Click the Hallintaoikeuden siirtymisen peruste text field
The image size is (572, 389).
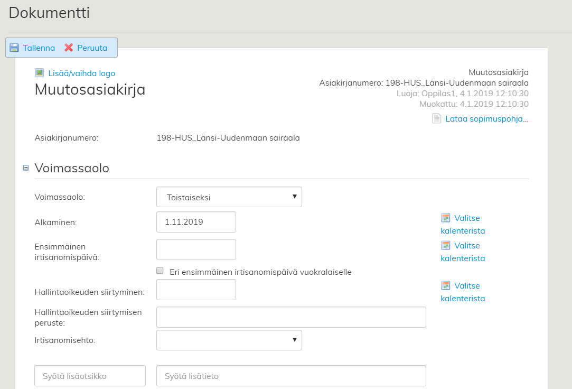(291, 317)
